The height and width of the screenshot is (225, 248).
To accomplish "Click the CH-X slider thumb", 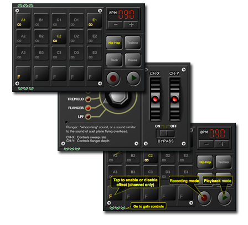I will (155, 100).
